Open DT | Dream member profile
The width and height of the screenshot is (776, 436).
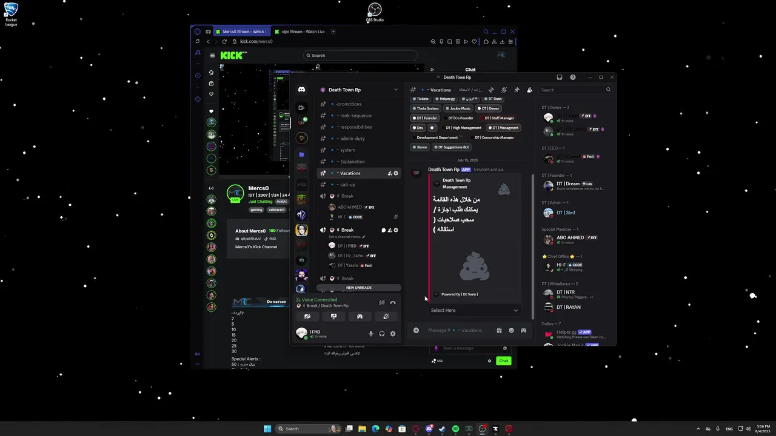coord(576,186)
